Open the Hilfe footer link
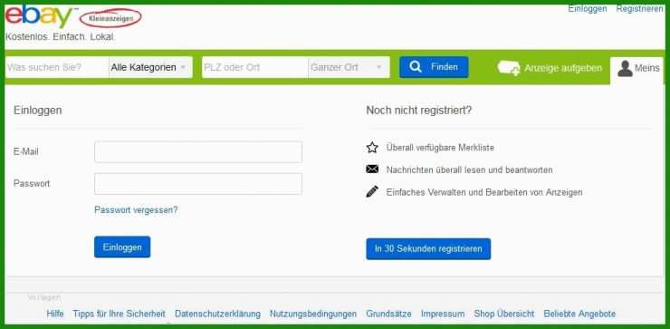This screenshot has width=670, height=329. click(x=55, y=314)
